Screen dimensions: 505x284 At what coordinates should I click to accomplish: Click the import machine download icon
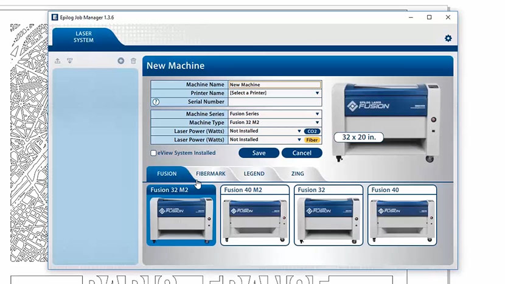[70, 61]
